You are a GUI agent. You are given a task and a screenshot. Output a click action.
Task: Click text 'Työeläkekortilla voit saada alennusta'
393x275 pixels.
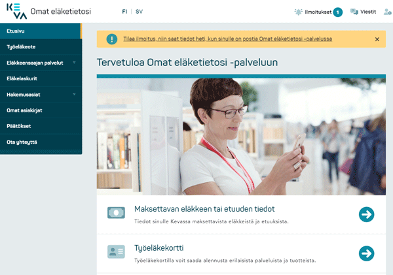pos(225,261)
